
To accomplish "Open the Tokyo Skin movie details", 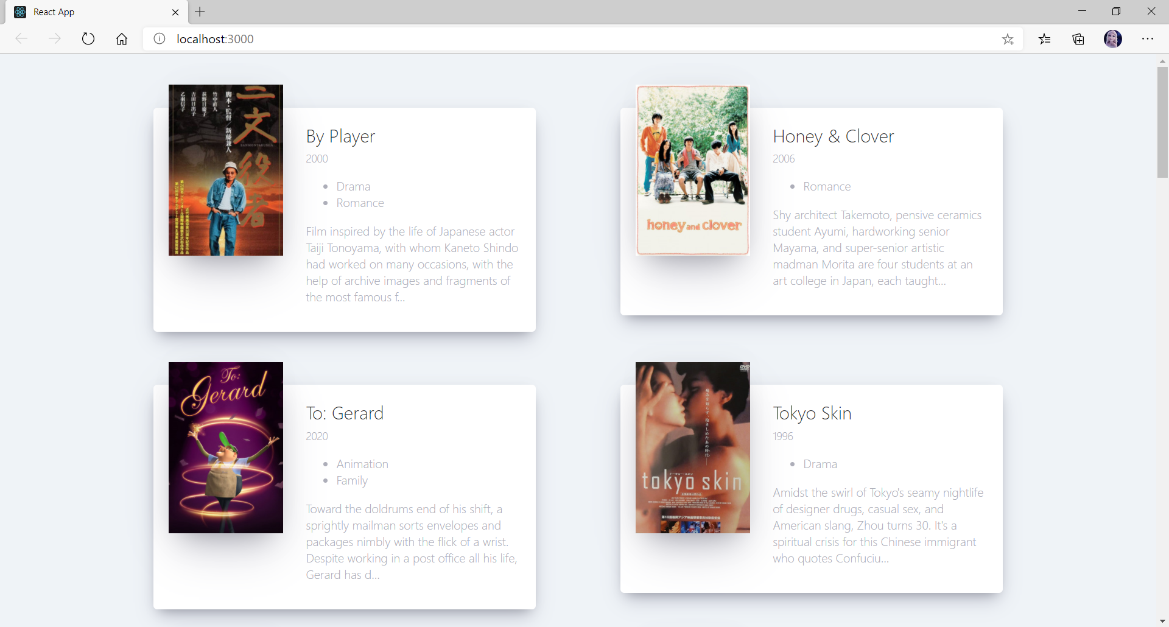I will point(812,413).
